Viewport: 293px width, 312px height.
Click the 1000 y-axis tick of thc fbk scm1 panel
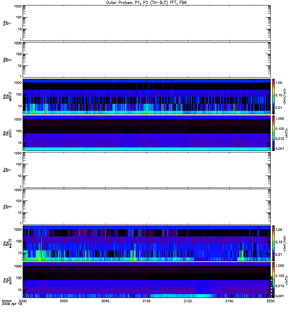18,266
